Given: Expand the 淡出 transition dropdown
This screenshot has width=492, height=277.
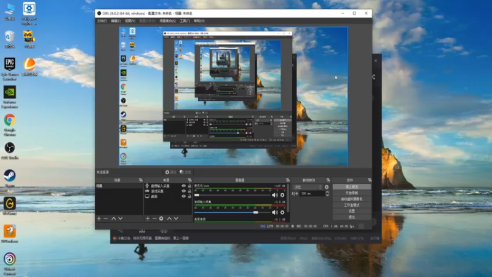Looking at the screenshot, I should tap(308, 187).
